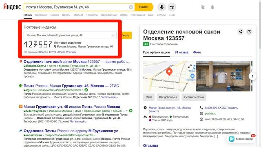Switch to the Маркет tab
This screenshot has width=261, height=147.
pos(78,15)
